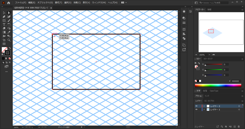Click Collect for Export icon in Layers
245x129 pixels.
tap(218, 127)
